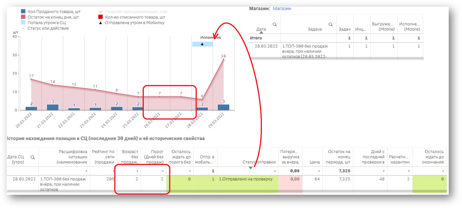The image size is (462, 208).
Task: Click the light-blue Попала в СЦ bar under Исполнено
Action: coord(203,44)
